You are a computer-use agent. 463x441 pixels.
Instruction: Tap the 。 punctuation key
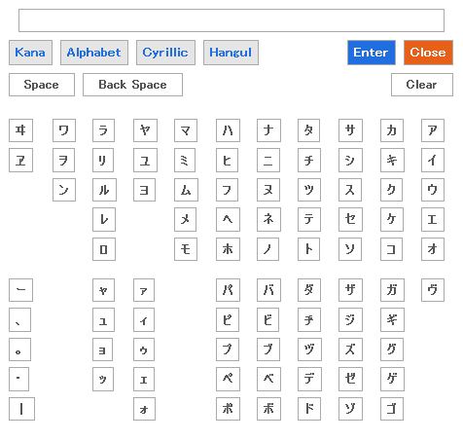(19, 349)
